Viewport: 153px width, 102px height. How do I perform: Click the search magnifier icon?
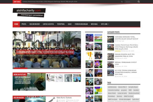138,2
